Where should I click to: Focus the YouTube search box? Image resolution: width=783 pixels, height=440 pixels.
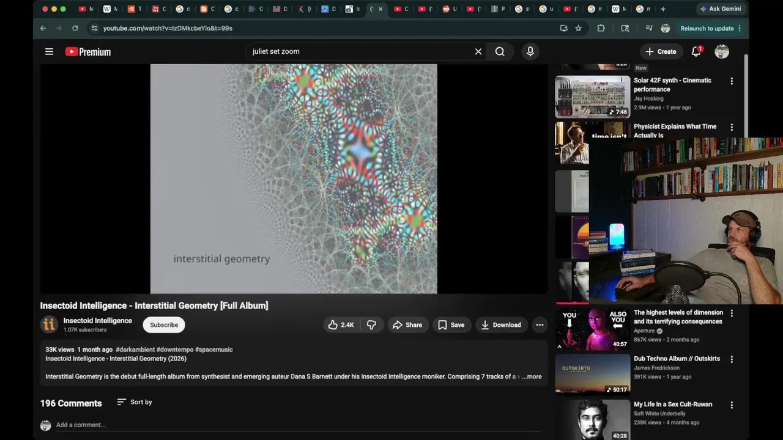point(361,52)
